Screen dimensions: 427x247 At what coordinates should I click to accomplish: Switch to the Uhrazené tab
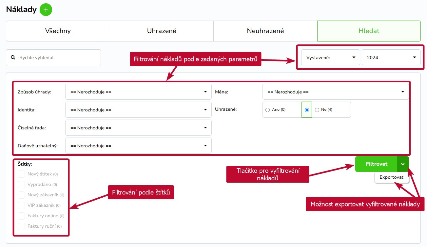(162, 31)
